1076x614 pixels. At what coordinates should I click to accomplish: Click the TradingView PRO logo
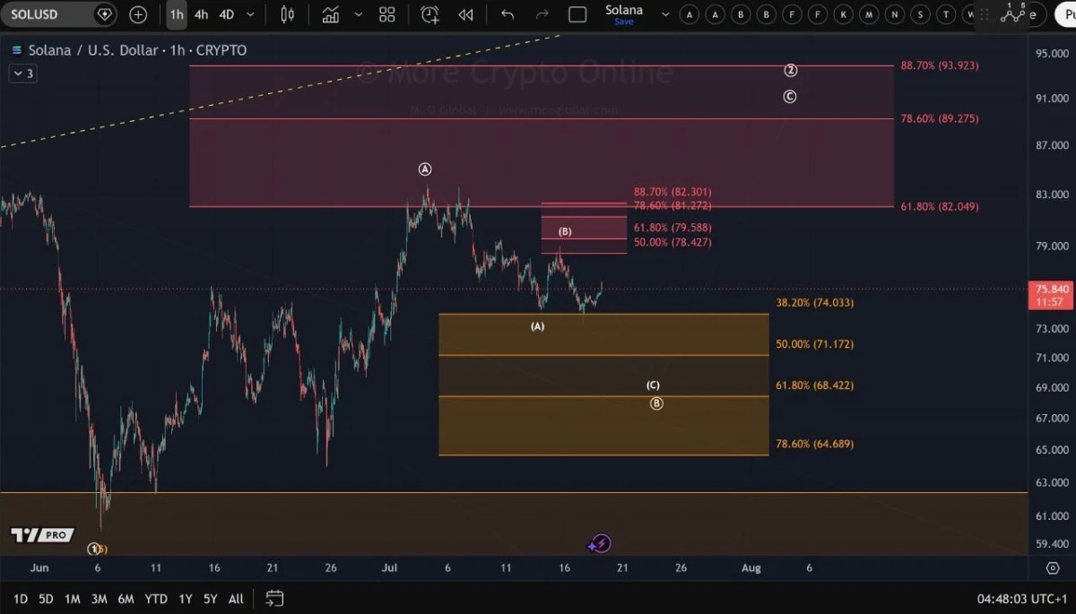[41, 535]
